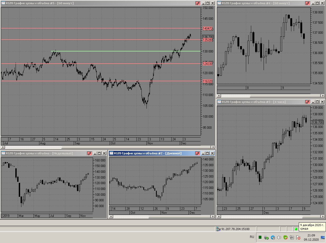Minimize the chart #3 4-hour window
326x243 pixels.
click(313, 102)
